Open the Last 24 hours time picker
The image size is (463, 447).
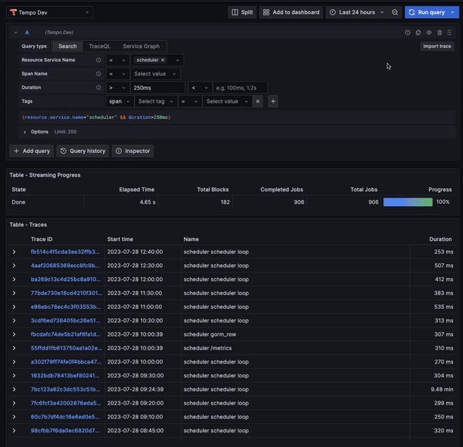click(x=357, y=12)
